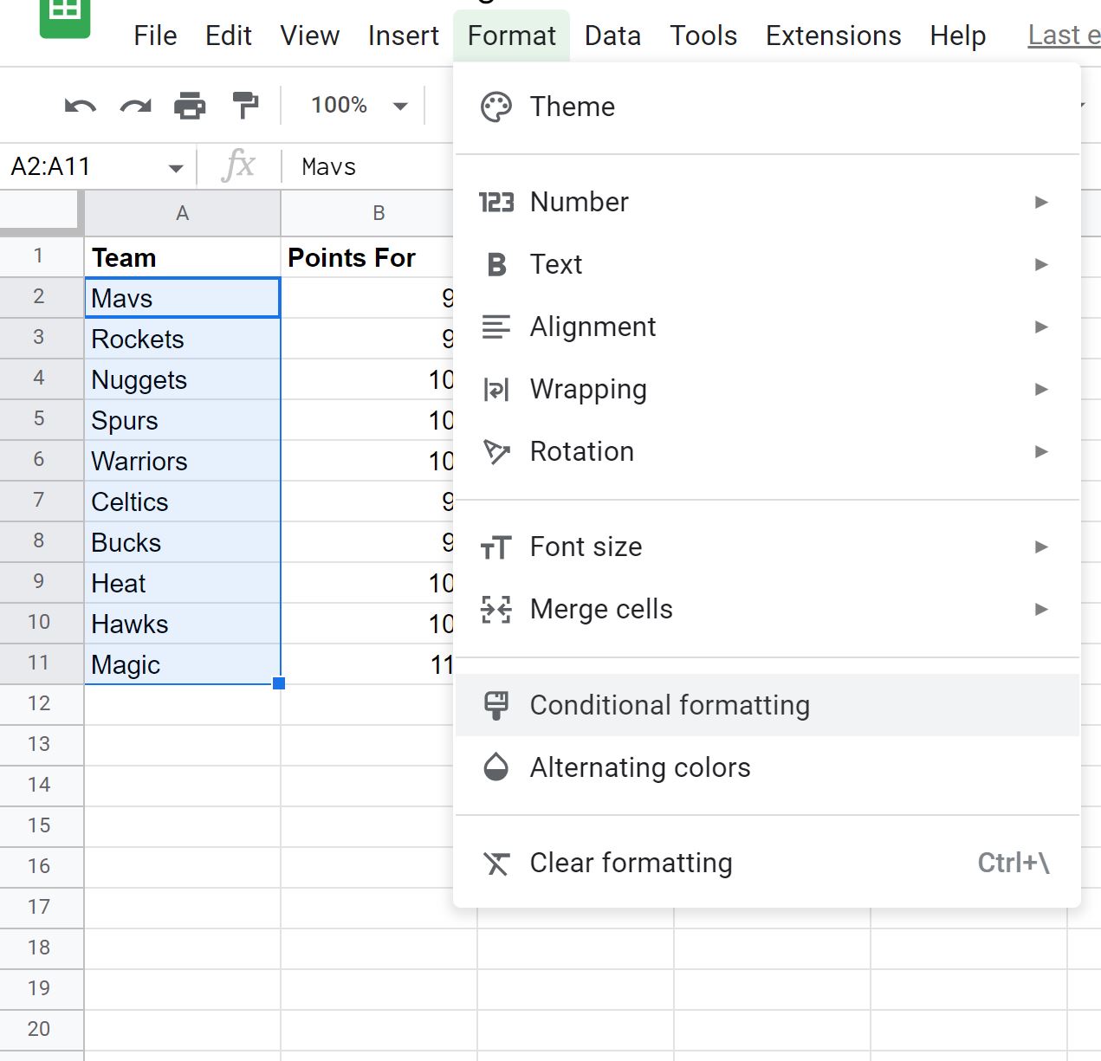The width and height of the screenshot is (1101, 1061).
Task: Open the 100% zoom dropdown
Action: tap(359, 106)
